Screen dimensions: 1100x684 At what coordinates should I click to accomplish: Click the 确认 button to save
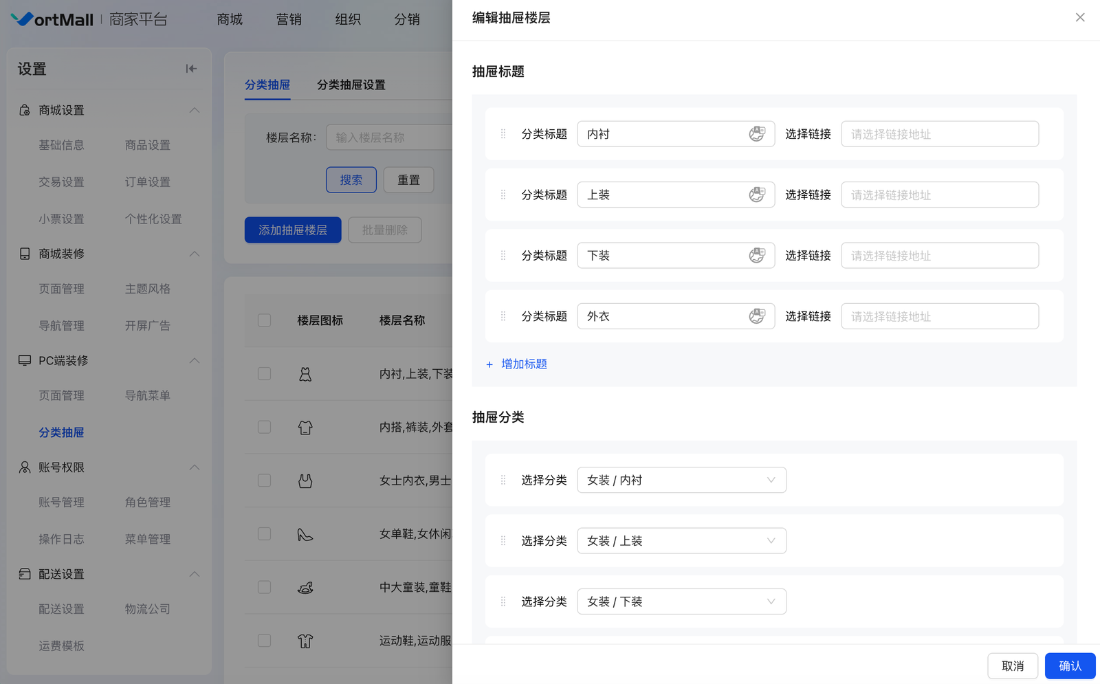click(x=1070, y=666)
